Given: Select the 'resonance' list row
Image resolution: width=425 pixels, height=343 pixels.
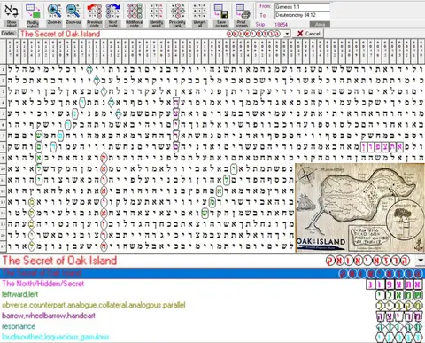Looking at the screenshot, I should pos(212,326).
